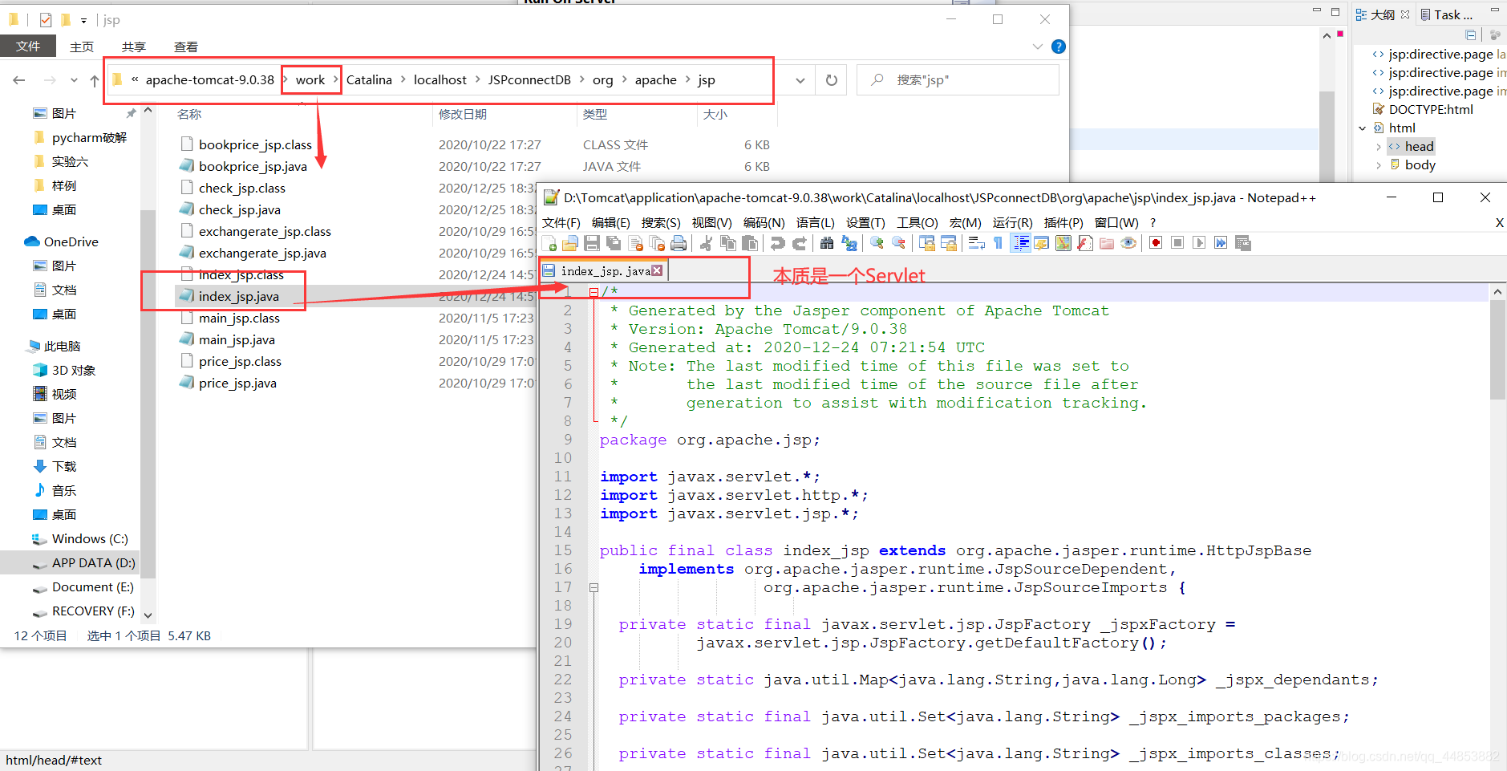Refresh the Explorer folder view
This screenshot has width=1507, height=771.
point(832,80)
